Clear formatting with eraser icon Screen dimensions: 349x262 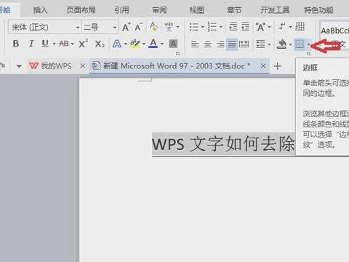click(x=154, y=27)
